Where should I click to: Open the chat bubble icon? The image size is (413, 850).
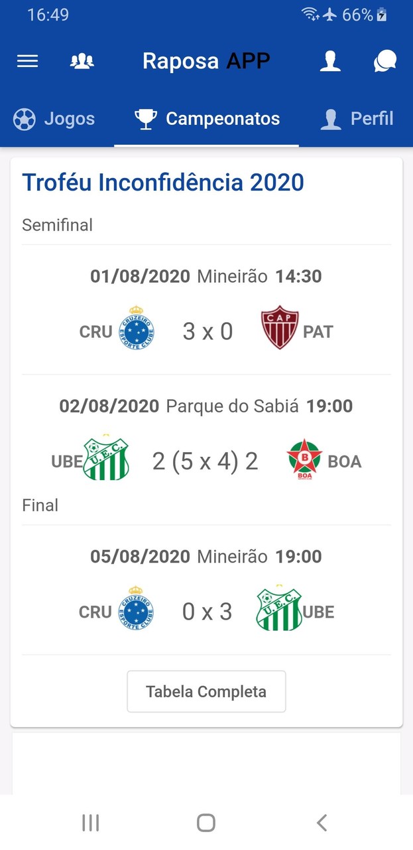point(384,60)
